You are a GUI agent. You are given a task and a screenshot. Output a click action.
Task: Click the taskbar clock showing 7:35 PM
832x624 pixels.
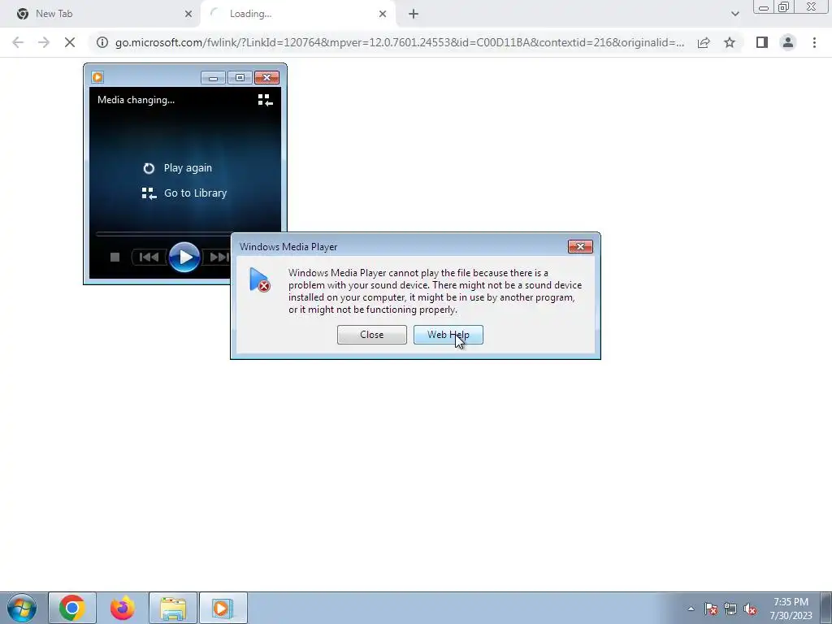click(791, 608)
